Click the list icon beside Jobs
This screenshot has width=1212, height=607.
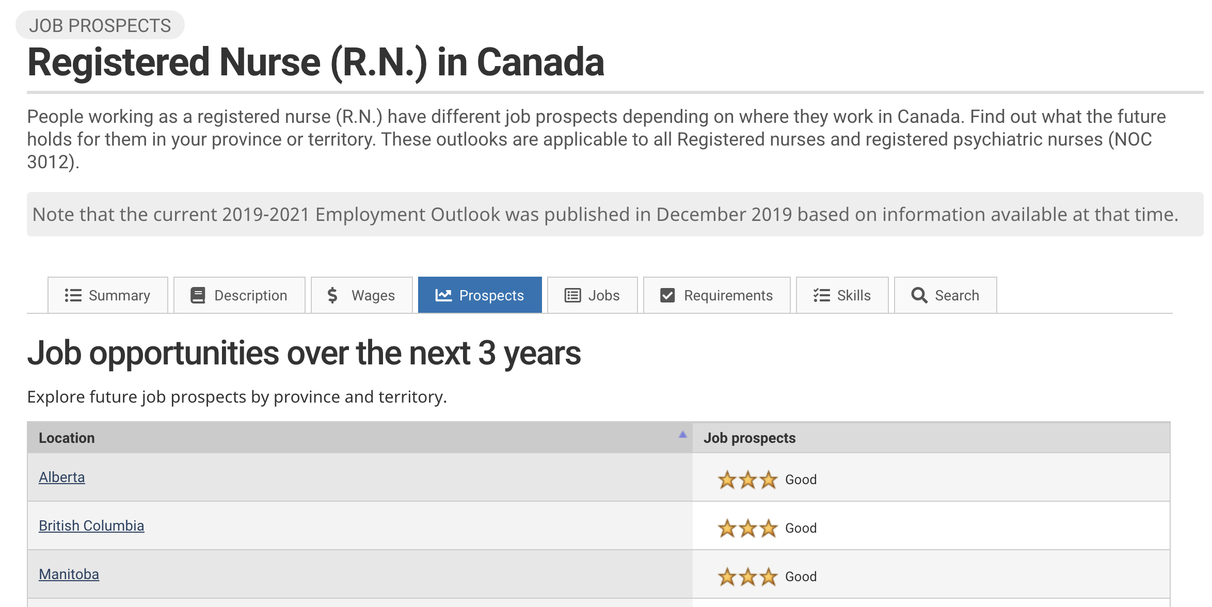coord(572,295)
